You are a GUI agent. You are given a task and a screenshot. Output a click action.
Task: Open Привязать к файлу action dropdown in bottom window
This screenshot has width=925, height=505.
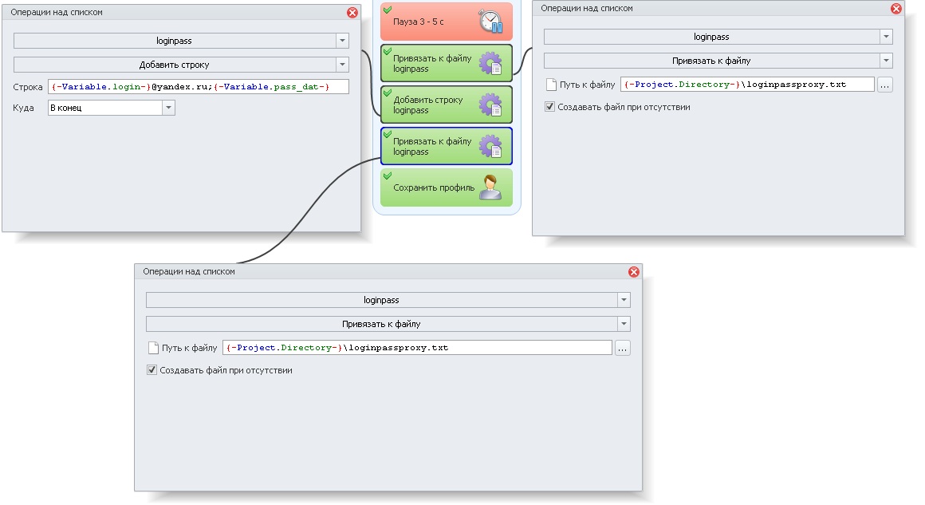click(x=624, y=323)
